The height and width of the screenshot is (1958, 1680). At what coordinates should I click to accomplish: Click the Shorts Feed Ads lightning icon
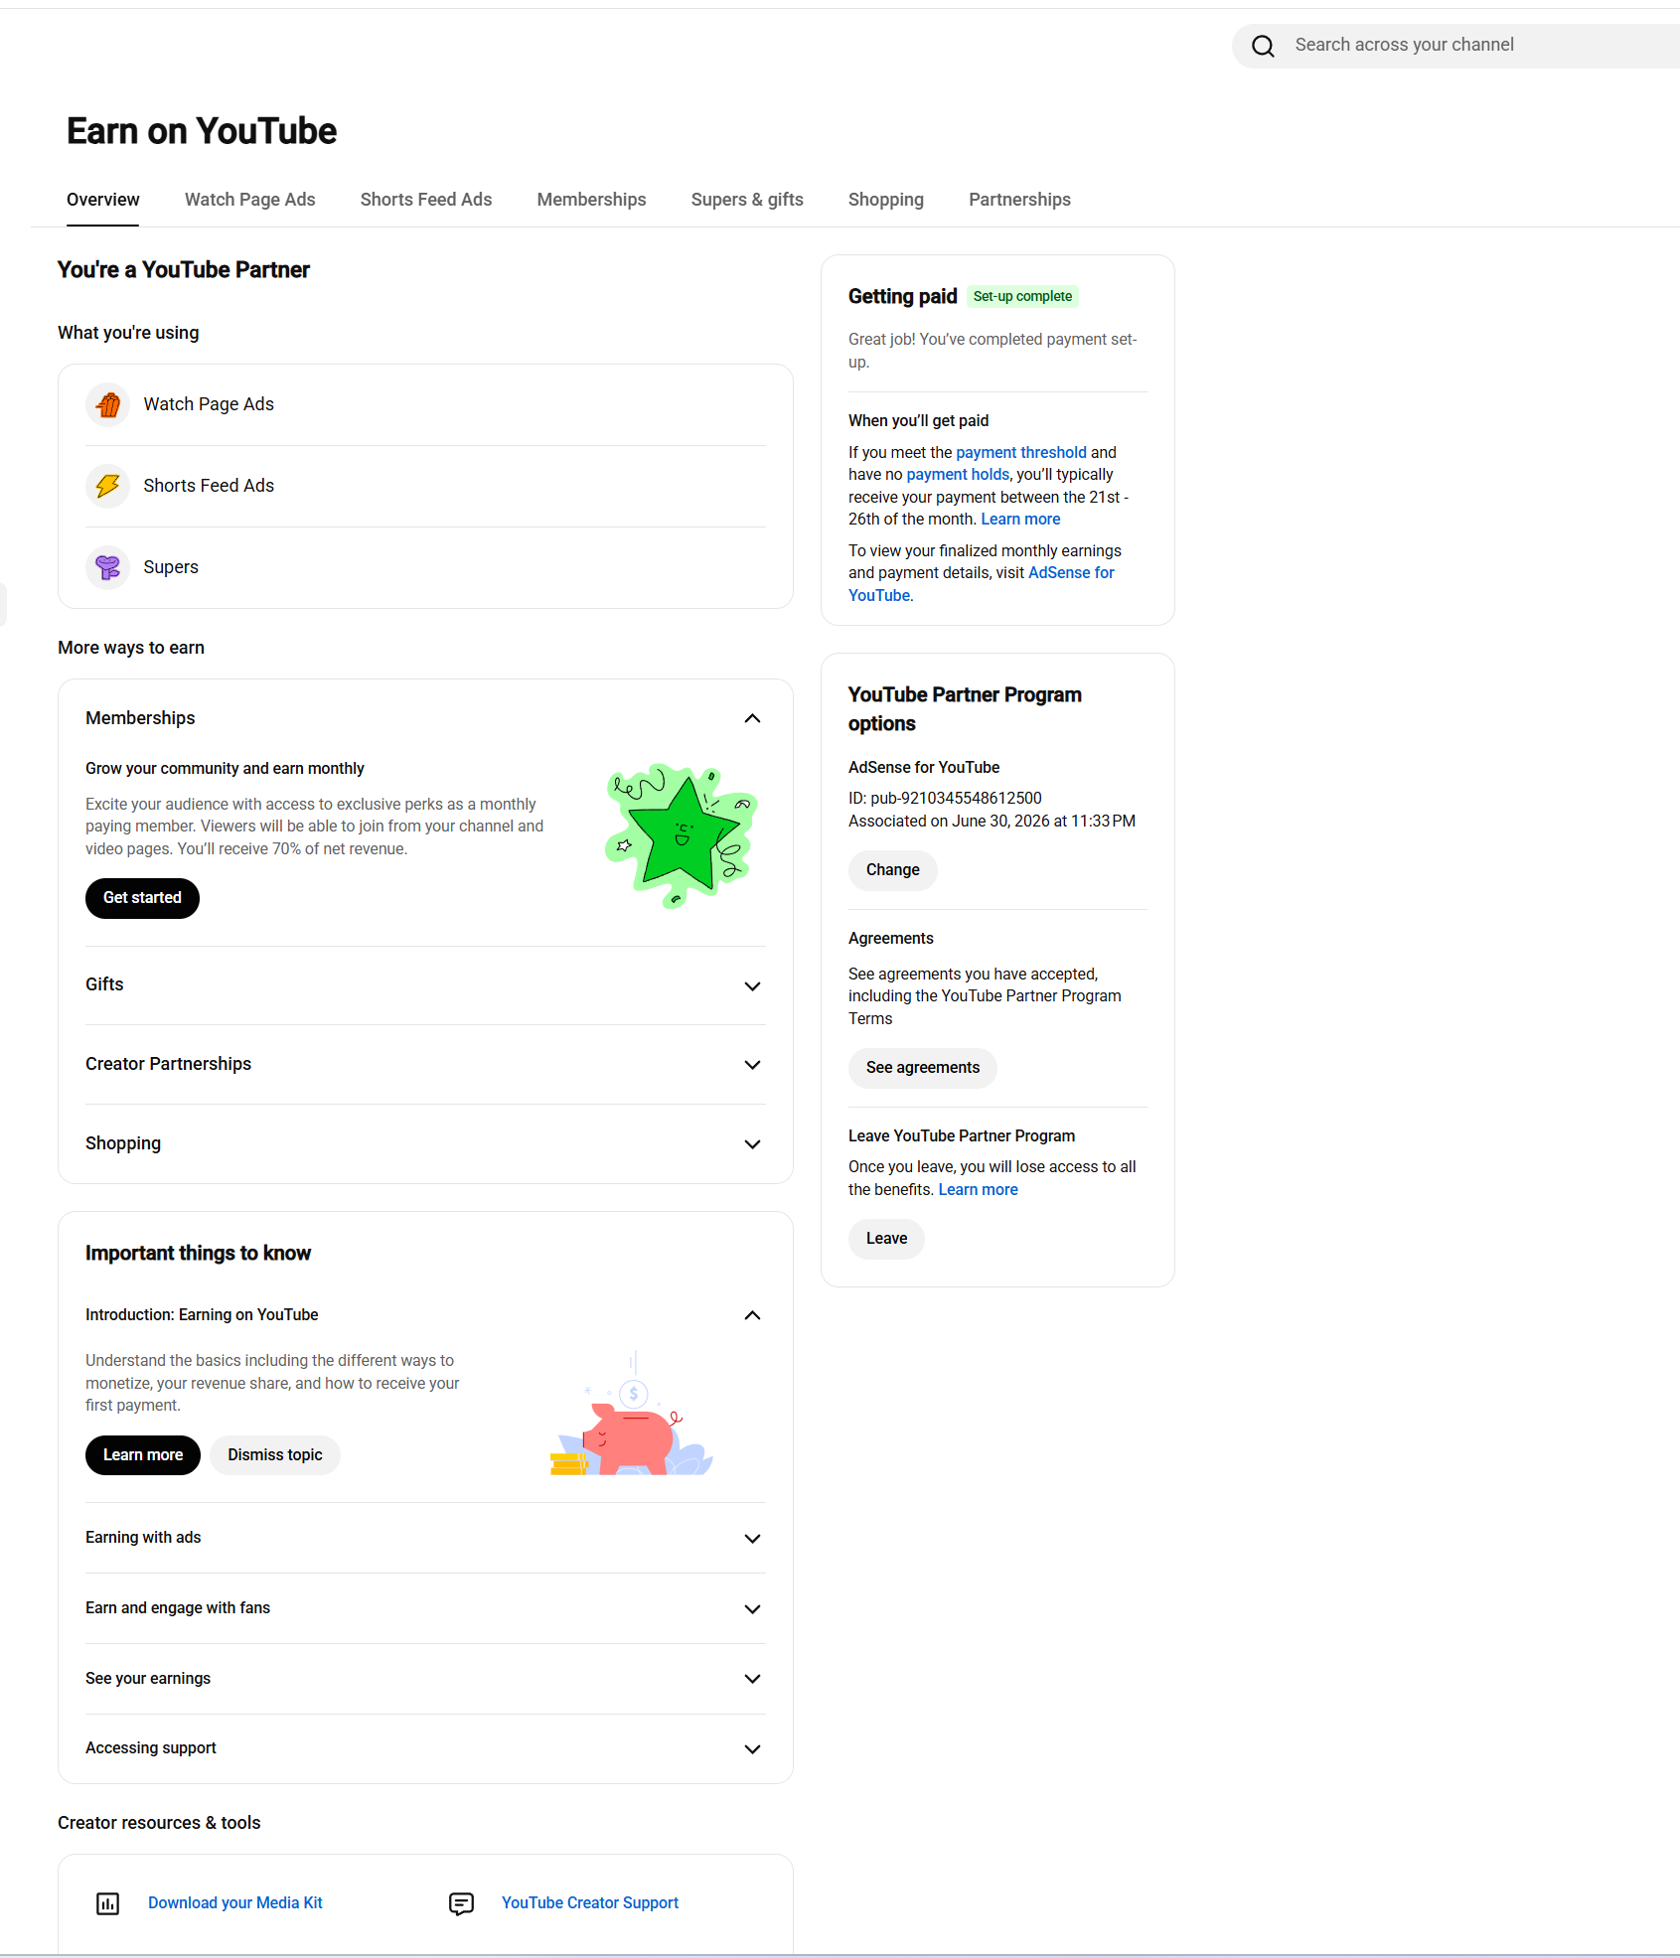click(x=108, y=486)
